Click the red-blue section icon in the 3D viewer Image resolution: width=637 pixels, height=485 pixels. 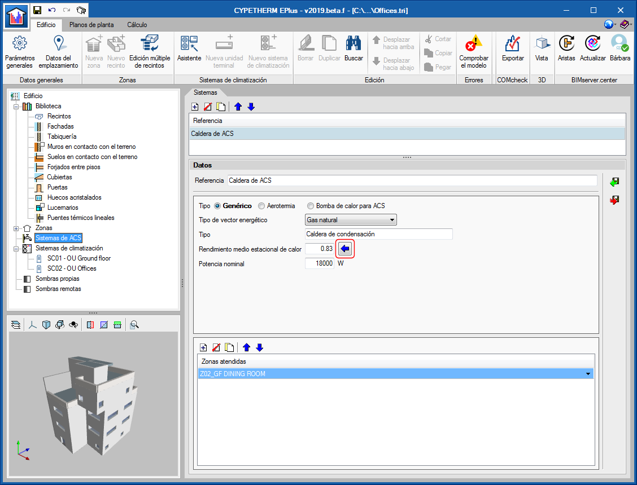pos(90,325)
